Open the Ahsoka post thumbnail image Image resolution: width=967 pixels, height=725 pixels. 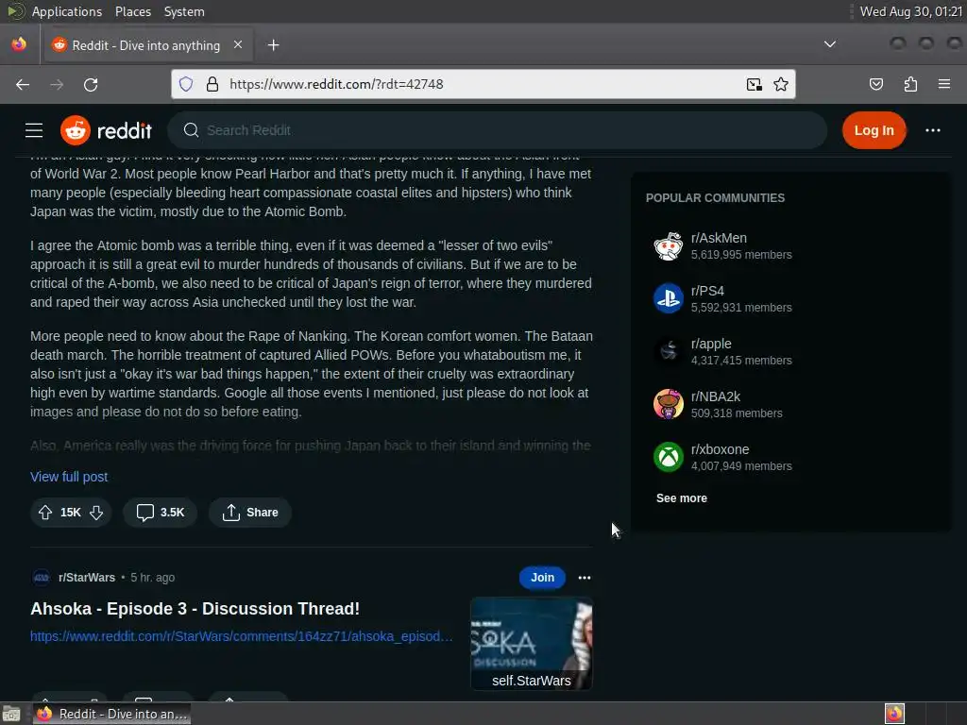pyautogui.click(x=531, y=643)
